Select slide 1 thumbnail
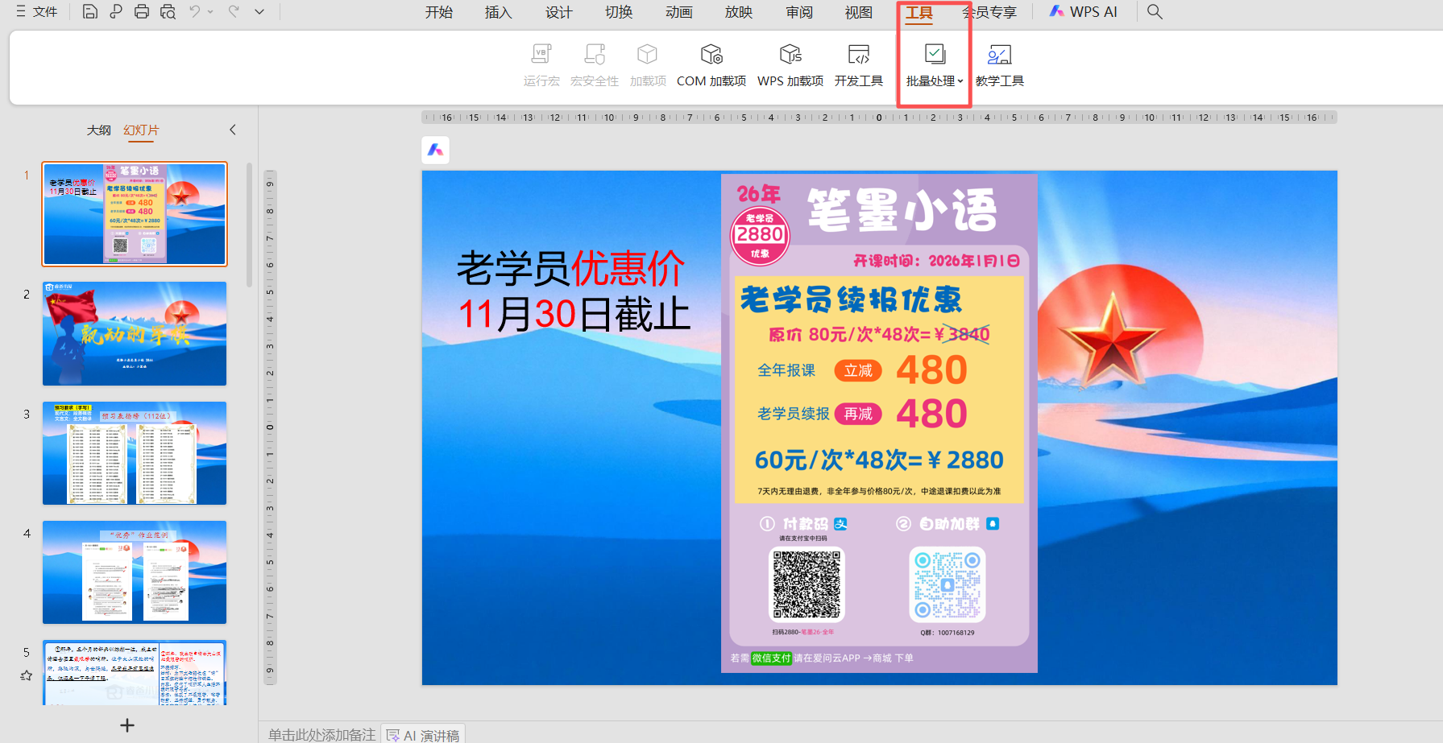 point(135,214)
